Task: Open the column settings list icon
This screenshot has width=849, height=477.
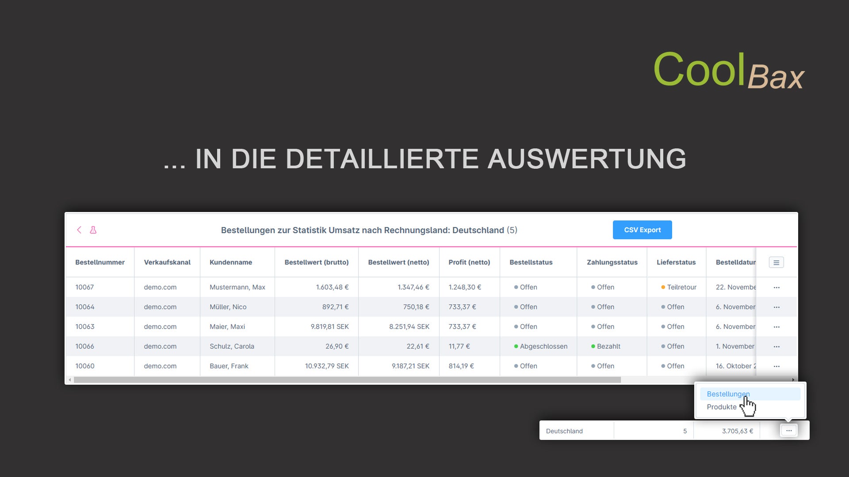Action: click(776, 262)
